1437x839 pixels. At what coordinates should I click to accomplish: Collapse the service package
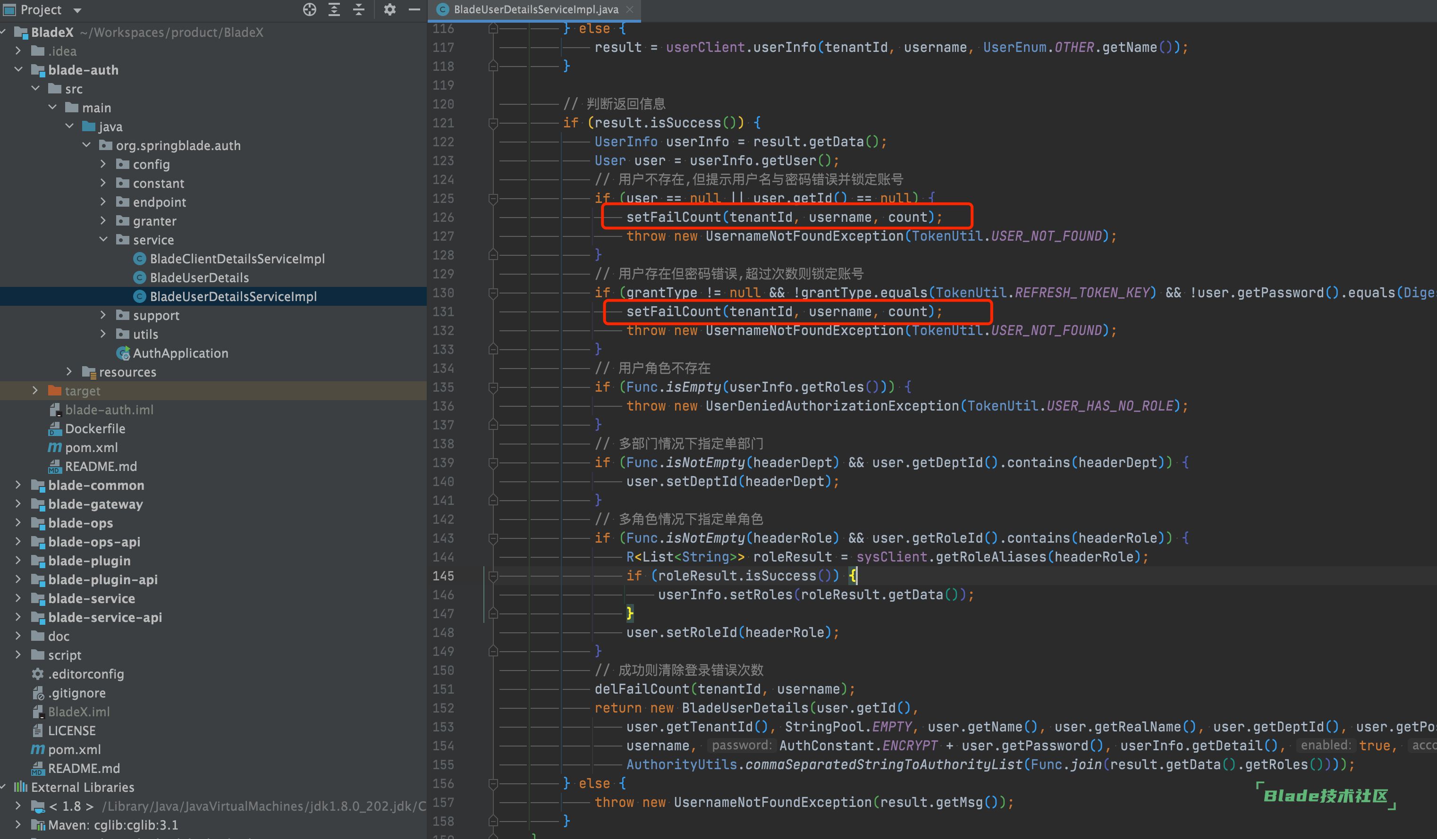point(103,239)
